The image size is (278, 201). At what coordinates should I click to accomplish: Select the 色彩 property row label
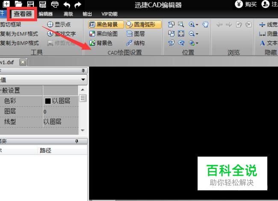pos(10,101)
